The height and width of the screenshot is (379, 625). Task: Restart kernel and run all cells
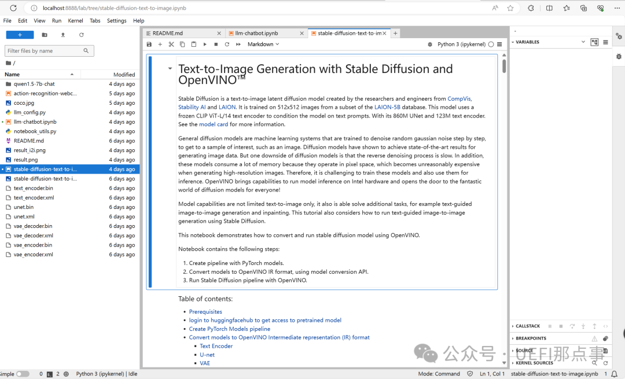(238, 45)
